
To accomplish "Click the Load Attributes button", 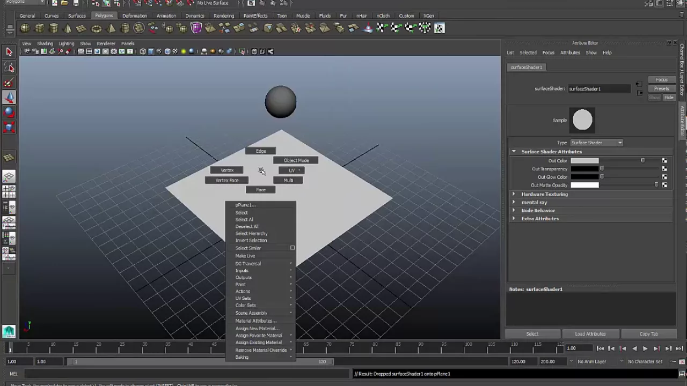I will (590, 334).
